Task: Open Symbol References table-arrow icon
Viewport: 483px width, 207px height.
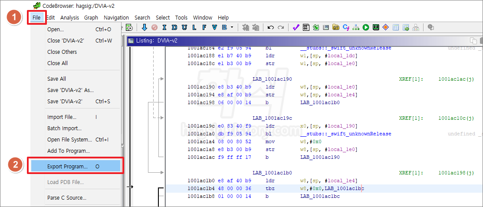Action: pyautogui.click(x=406, y=27)
